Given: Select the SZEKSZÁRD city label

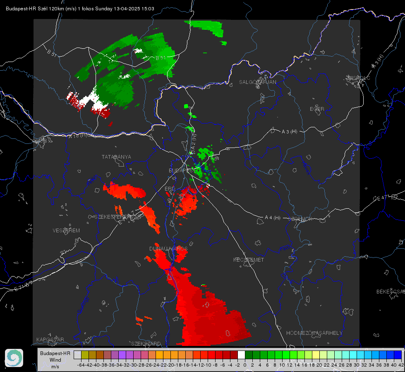Looking at the screenshot, I should coord(146,343).
